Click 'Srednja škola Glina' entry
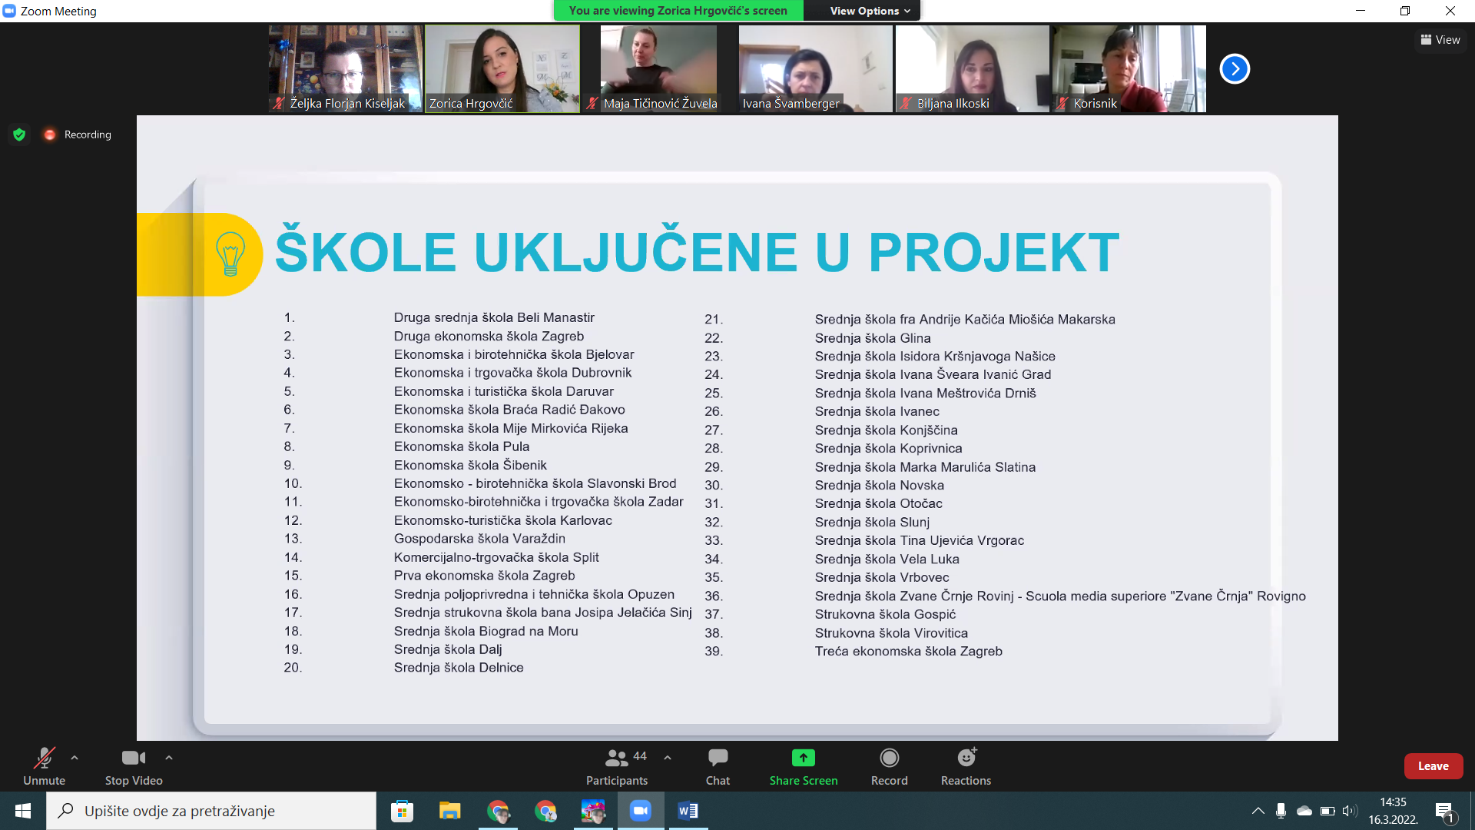The height and width of the screenshot is (830, 1475). (873, 338)
